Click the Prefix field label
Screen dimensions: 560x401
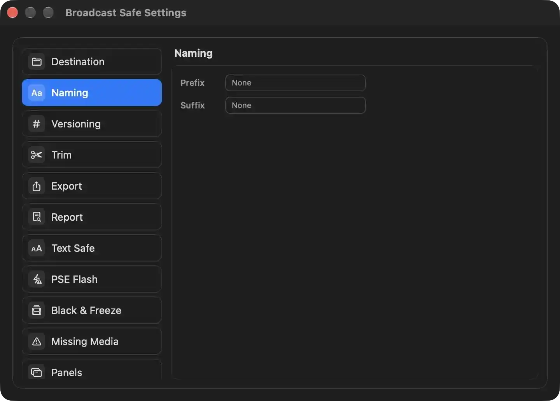pos(192,83)
